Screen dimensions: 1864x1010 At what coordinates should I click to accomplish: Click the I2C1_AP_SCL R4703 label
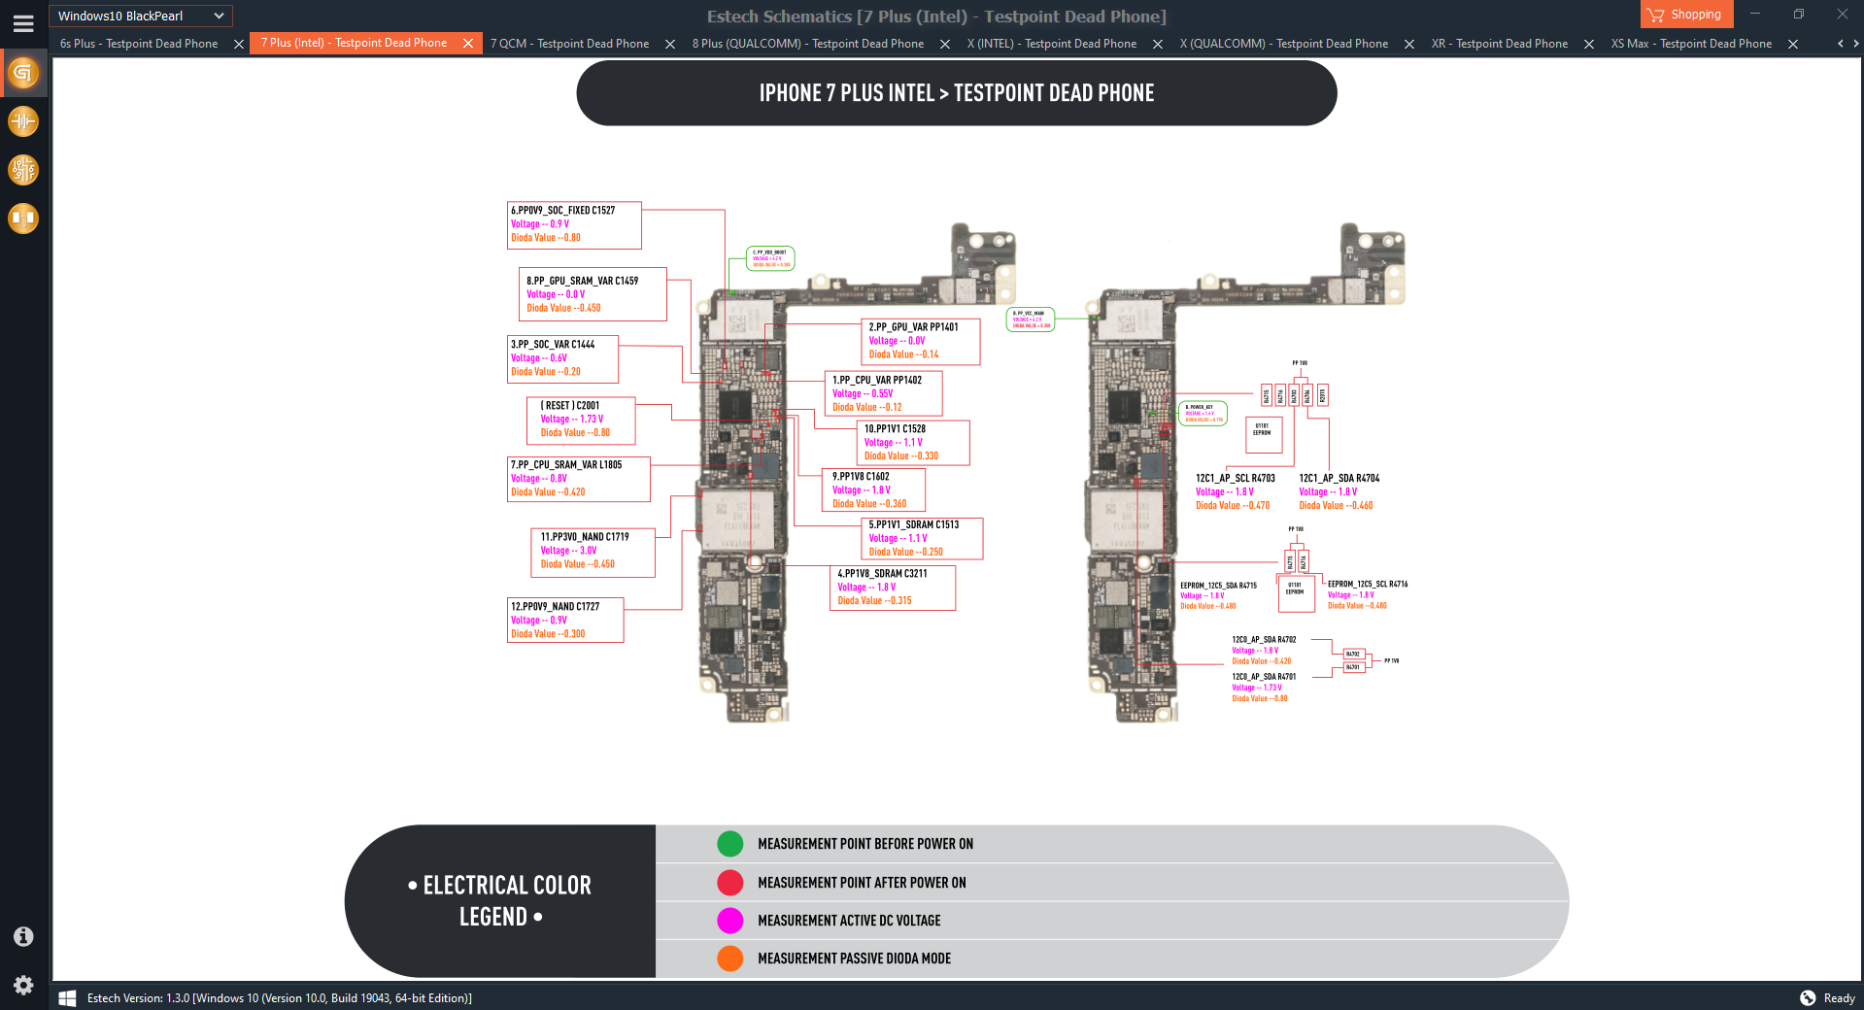coord(1236,479)
